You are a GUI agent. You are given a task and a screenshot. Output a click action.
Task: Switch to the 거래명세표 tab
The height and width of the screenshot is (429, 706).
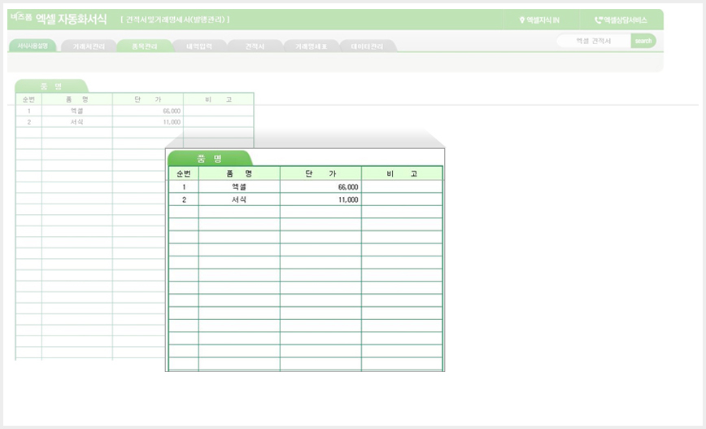point(311,46)
